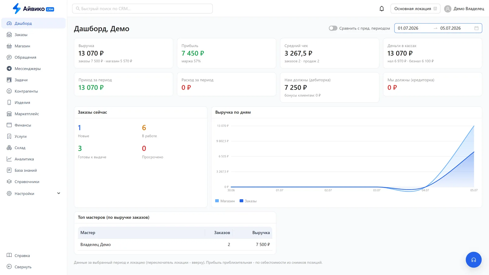Image resolution: width=489 pixels, height=275 pixels.
Task: Click the Настройки gear icon
Action: point(9,193)
